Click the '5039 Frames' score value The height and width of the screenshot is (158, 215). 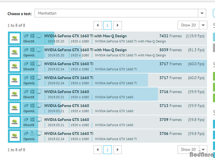pos(171,50)
